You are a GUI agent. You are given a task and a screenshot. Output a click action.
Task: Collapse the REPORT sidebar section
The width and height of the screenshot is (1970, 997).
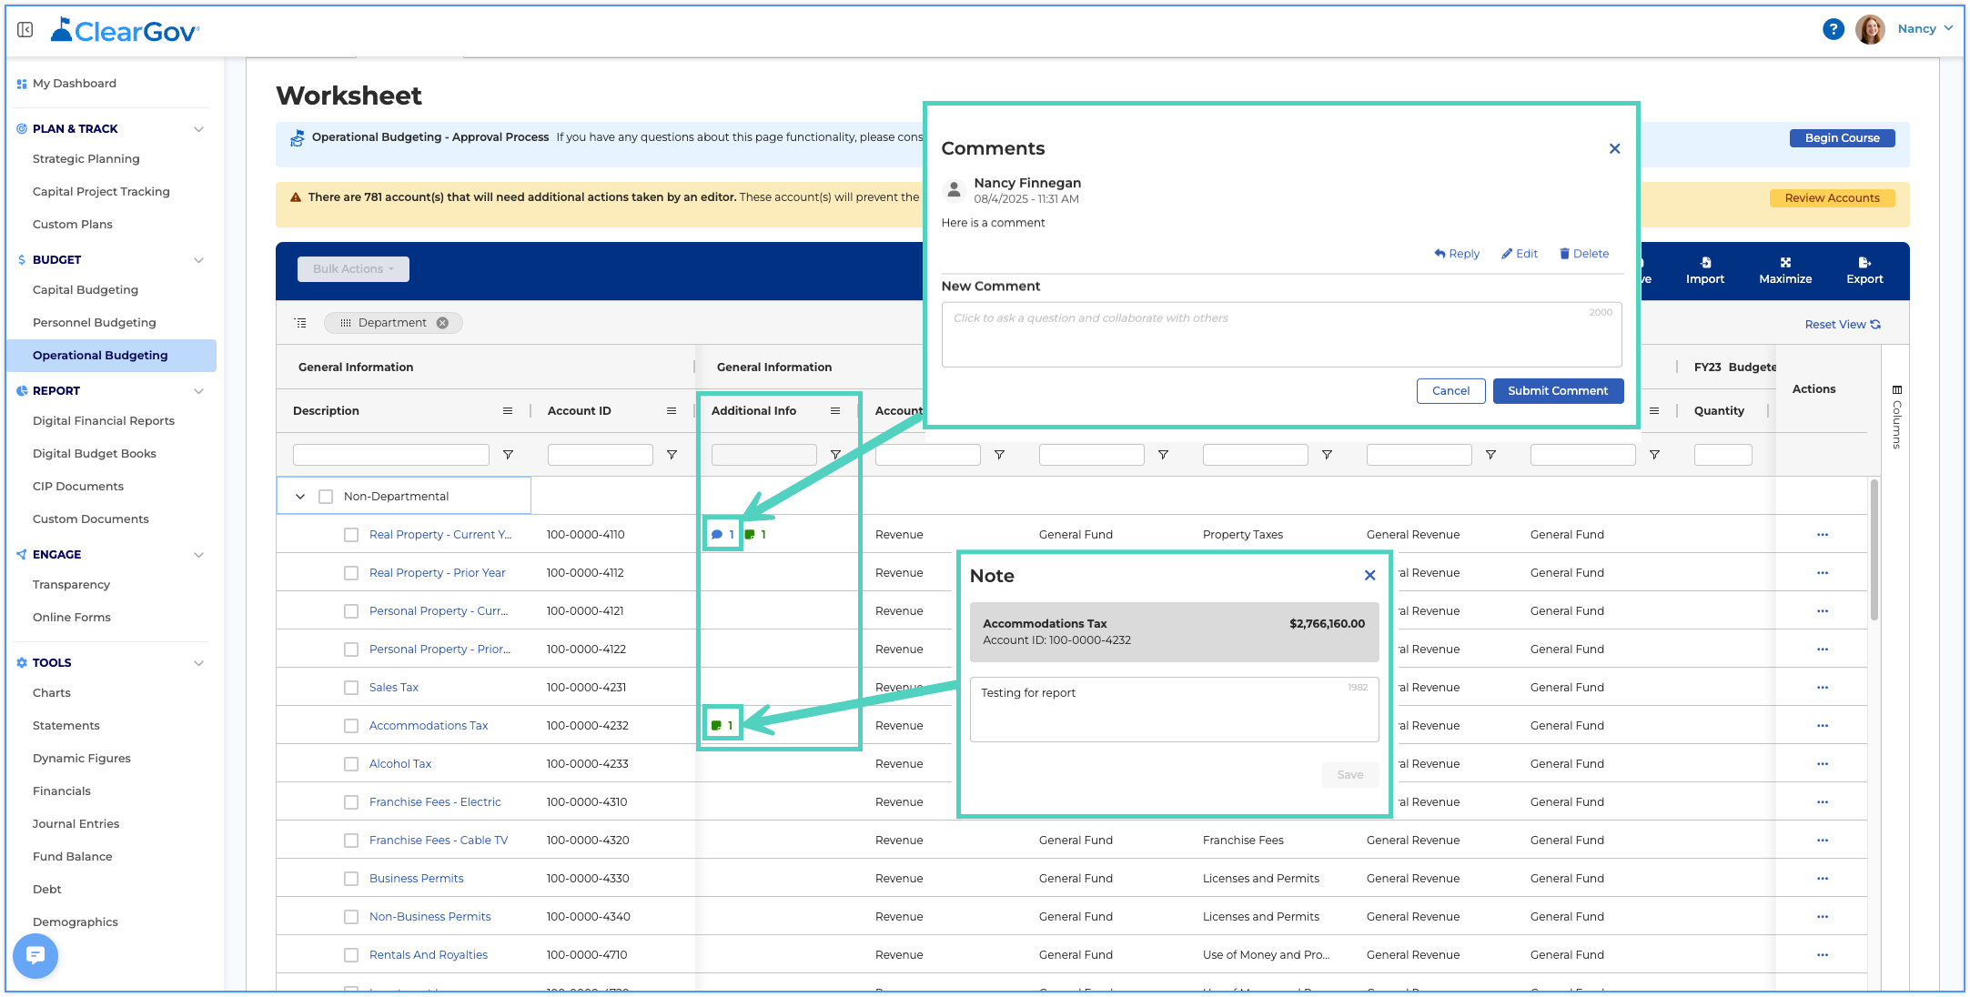coord(198,391)
